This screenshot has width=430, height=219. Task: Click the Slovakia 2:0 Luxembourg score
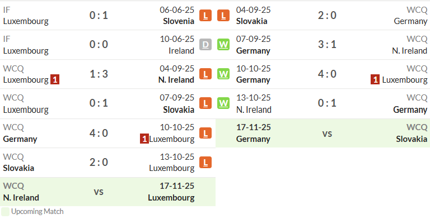[99, 163]
